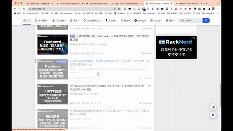The width and height of the screenshot is (233, 131).
Task: Click the RackNerd sidebar advertisement banner
Action: tap(176, 47)
